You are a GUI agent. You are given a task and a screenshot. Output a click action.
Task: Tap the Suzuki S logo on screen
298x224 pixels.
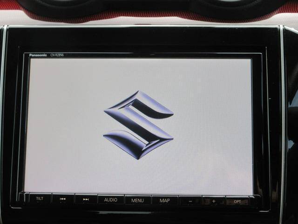point(138,125)
